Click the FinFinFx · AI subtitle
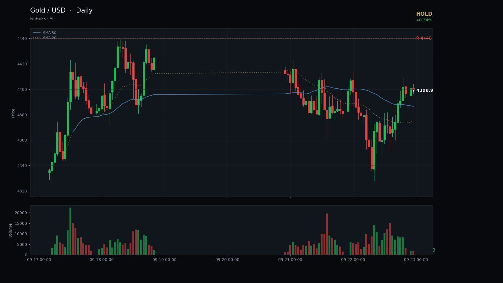Image resolution: width=503 pixels, height=283 pixels. [42, 19]
